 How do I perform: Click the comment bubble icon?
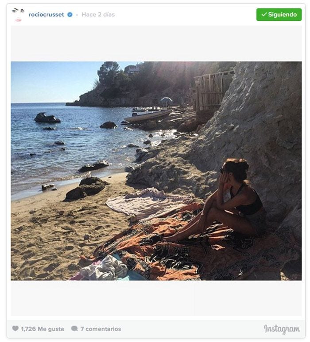click(74, 328)
